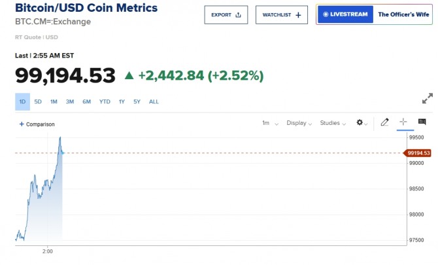Add Bitcoin to Watchlist
The height and width of the screenshot is (265, 438).
pyautogui.click(x=280, y=14)
